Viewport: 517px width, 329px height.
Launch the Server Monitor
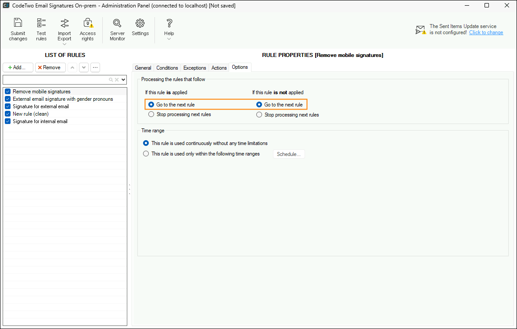pyautogui.click(x=117, y=29)
